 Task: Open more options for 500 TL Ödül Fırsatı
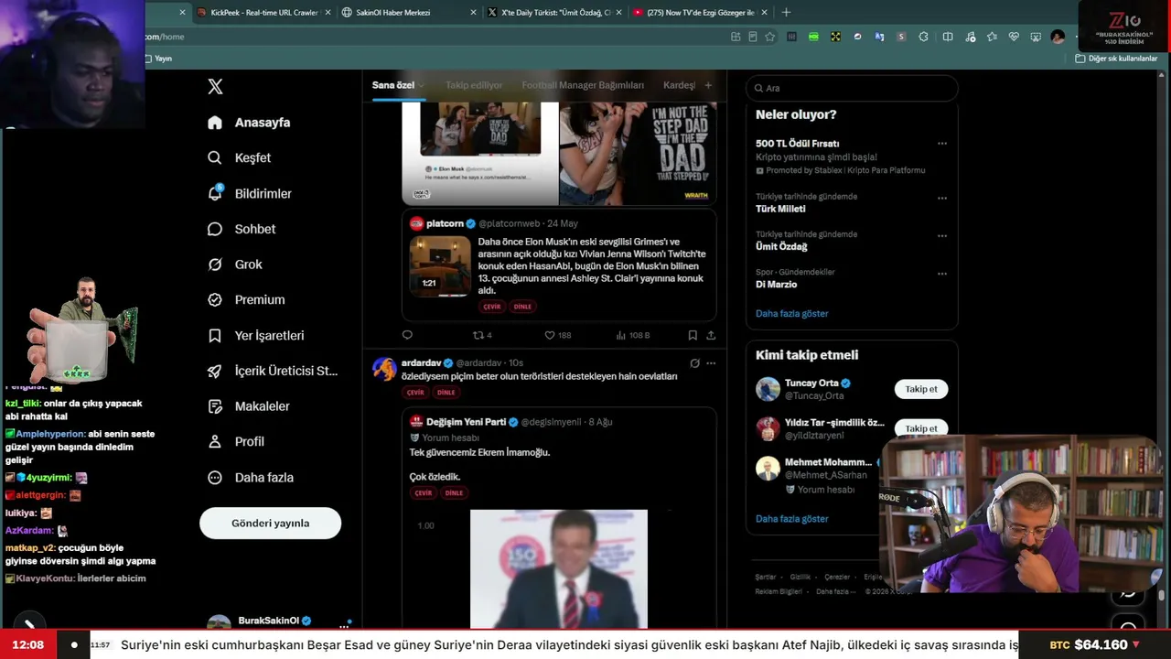(941, 144)
